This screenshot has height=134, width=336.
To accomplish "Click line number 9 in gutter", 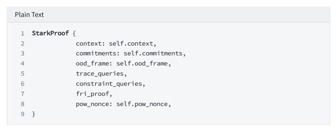I will 23,114.
